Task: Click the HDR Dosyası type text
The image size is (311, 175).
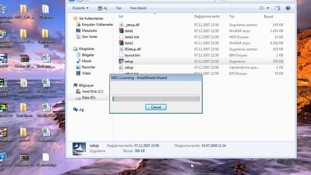Action: pyautogui.click(x=239, y=37)
